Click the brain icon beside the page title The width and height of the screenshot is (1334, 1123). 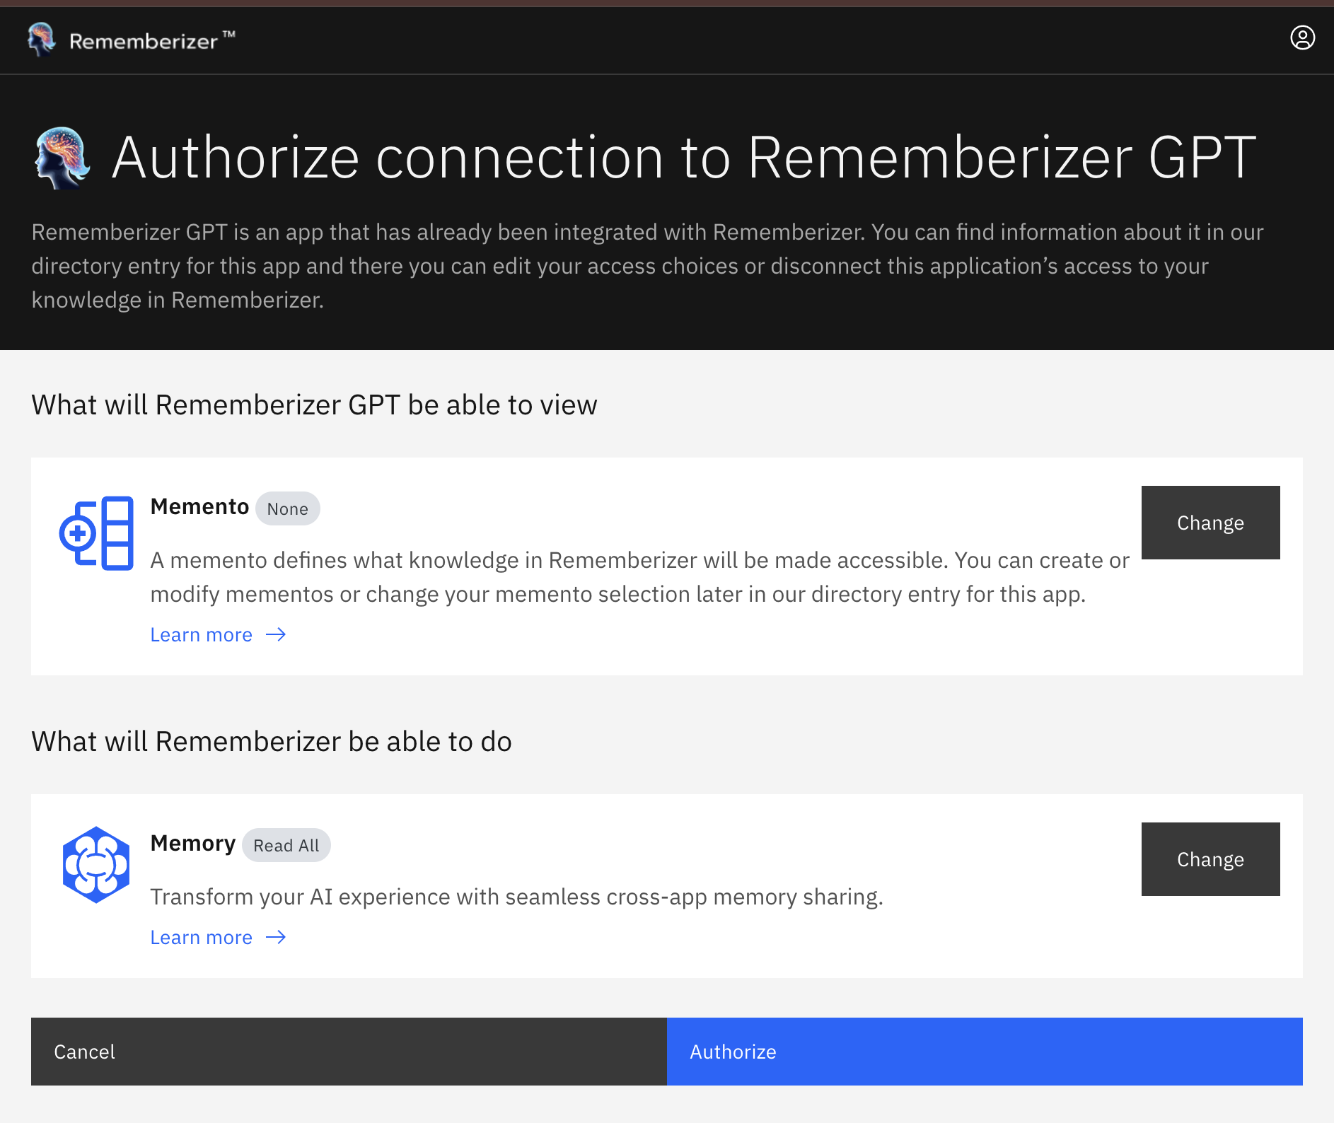(62, 157)
